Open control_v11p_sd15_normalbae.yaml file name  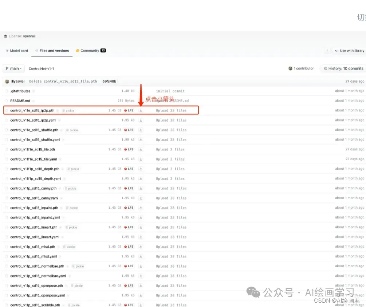38,276
